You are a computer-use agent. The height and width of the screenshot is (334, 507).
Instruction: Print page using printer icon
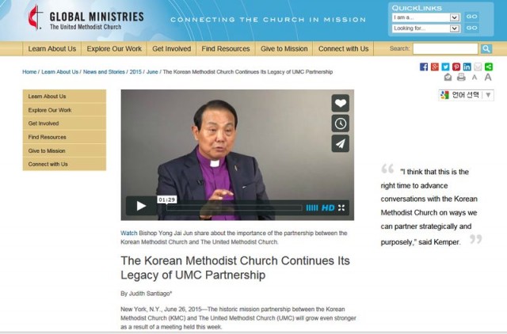coord(461,78)
